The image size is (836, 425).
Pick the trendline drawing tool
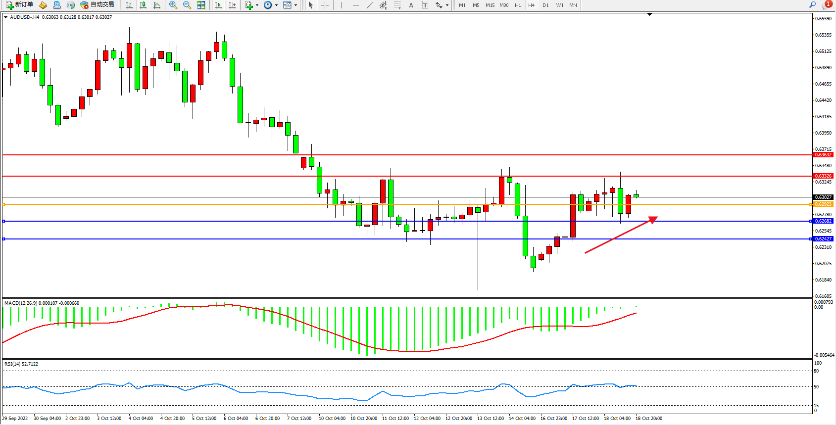pos(369,5)
